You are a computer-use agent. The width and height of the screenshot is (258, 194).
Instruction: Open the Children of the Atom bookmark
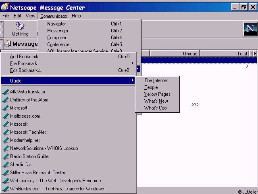pos(29,100)
